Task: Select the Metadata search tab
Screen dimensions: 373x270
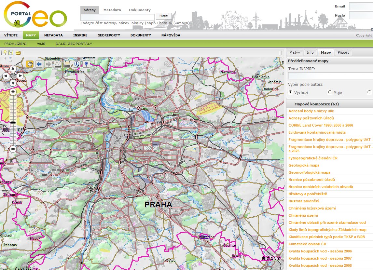Action: coord(112,10)
